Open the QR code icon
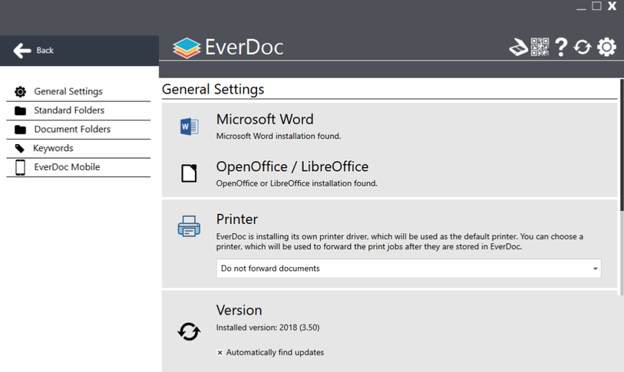Screen dimensions: 624x372 pos(540,48)
